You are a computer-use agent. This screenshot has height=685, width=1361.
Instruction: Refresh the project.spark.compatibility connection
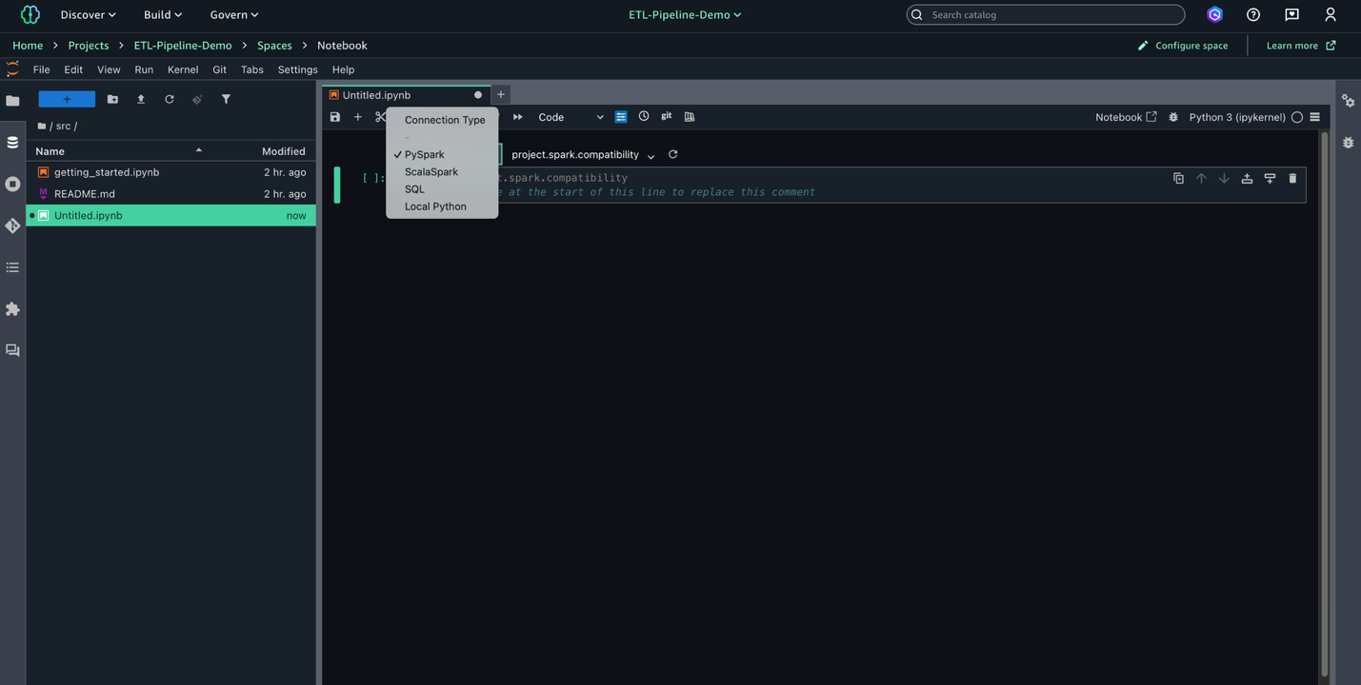[673, 154]
